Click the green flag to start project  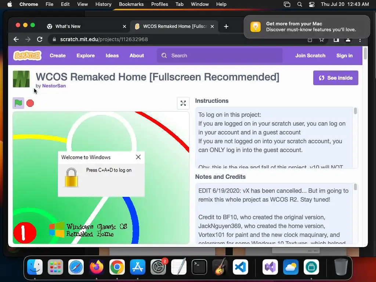(18, 103)
